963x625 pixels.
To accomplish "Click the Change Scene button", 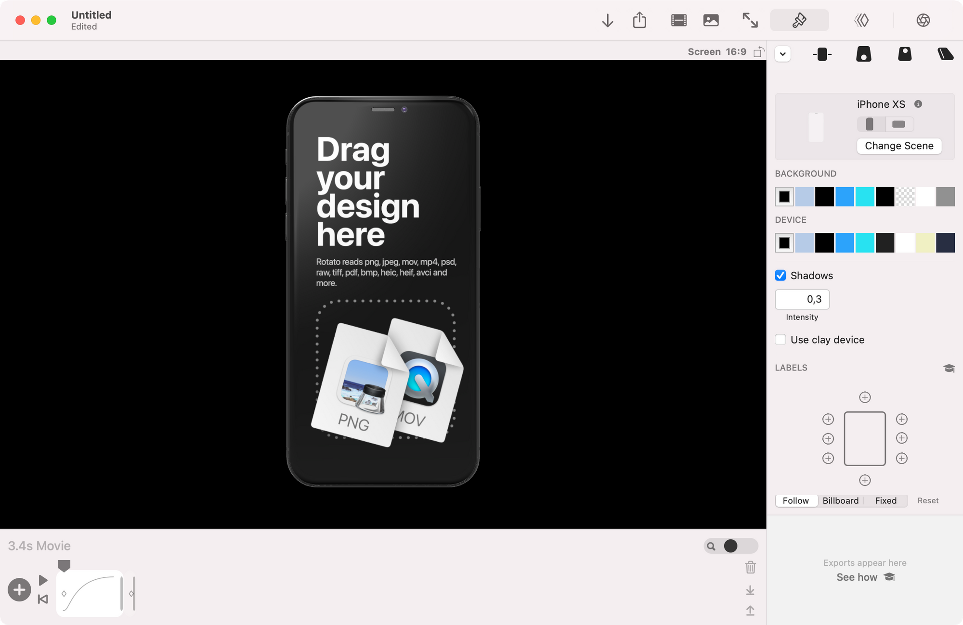I will [899, 146].
